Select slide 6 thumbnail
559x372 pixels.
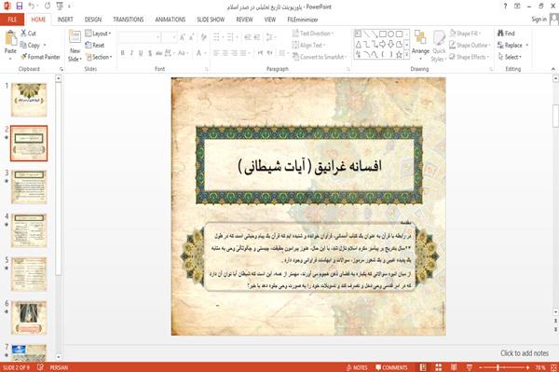pos(29,317)
